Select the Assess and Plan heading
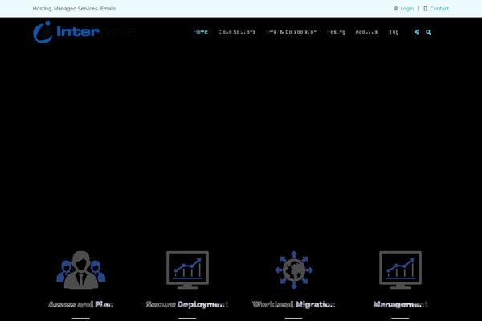 [x=81, y=304]
